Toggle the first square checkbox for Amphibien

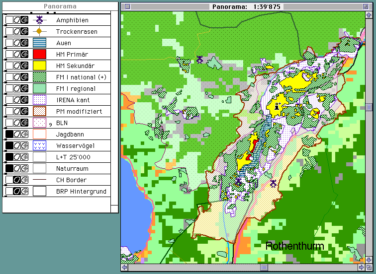[9, 20]
